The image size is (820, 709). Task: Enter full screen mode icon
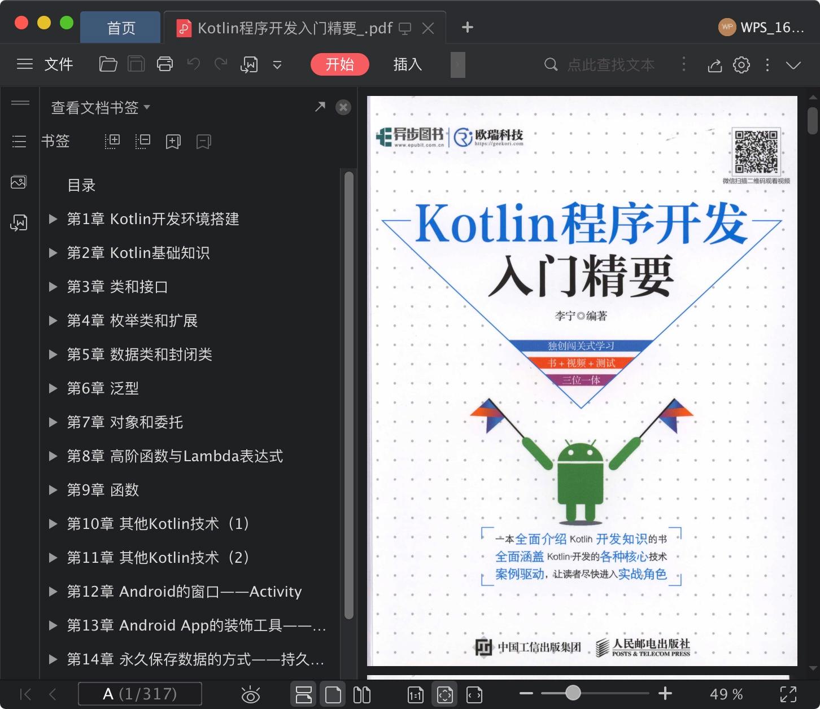click(788, 694)
